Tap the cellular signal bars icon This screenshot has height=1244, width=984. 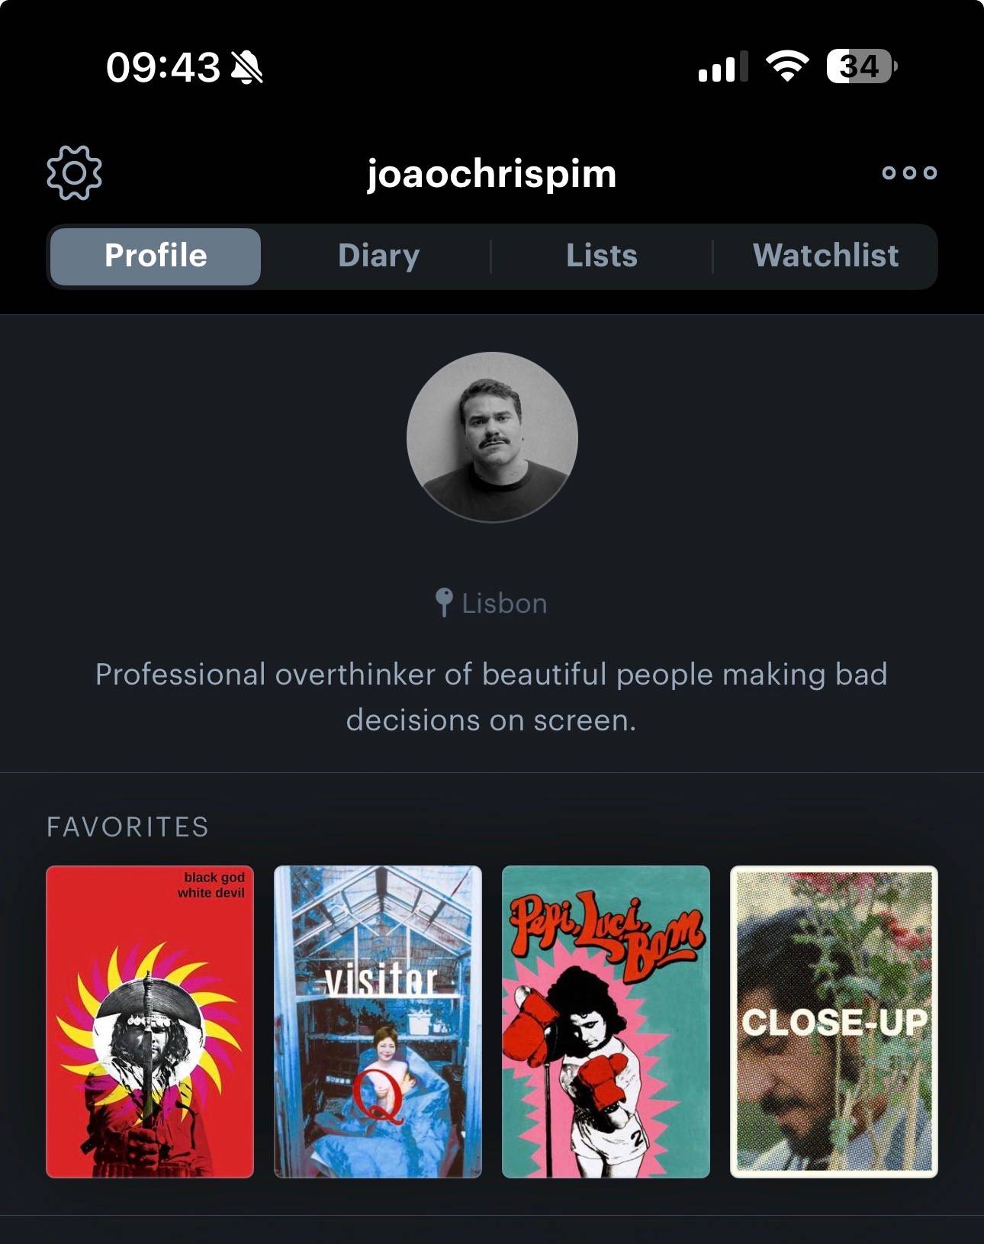click(722, 67)
